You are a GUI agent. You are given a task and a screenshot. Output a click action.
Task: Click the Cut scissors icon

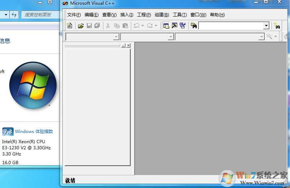[108, 26]
